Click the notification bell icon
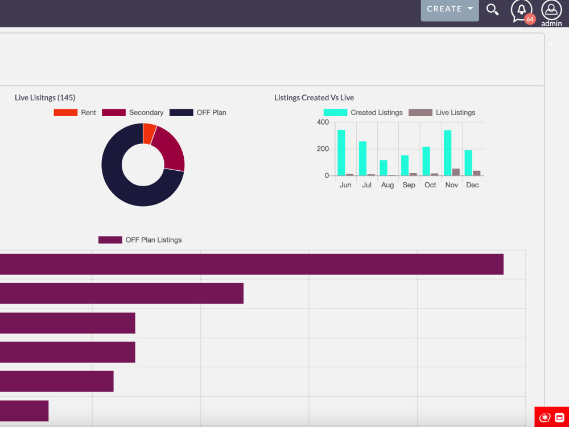Image resolution: width=569 pixels, height=427 pixels. pos(521,9)
